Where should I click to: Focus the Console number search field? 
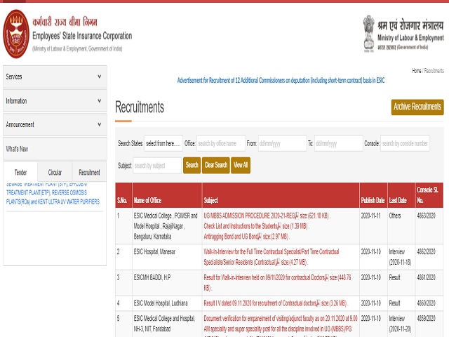point(405,143)
